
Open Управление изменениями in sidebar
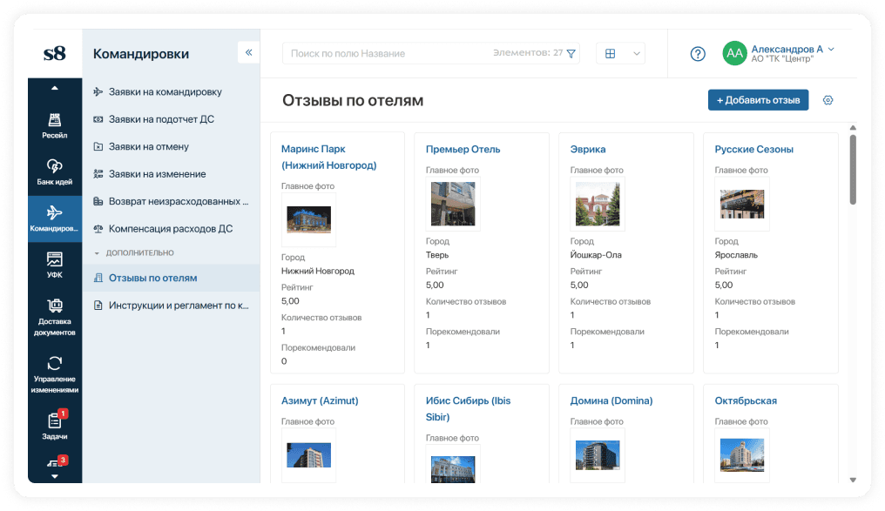pyautogui.click(x=55, y=374)
